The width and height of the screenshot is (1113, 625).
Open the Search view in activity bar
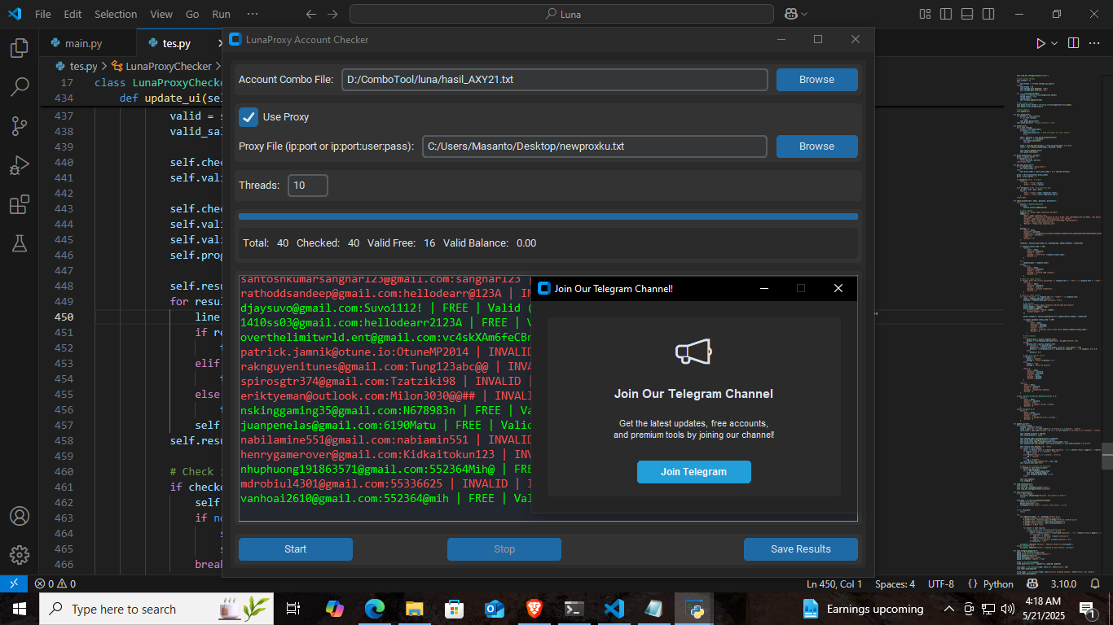20,86
